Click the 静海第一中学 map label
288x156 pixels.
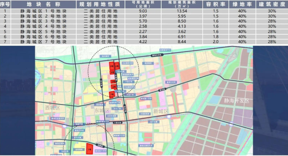pyautogui.click(x=146, y=99)
